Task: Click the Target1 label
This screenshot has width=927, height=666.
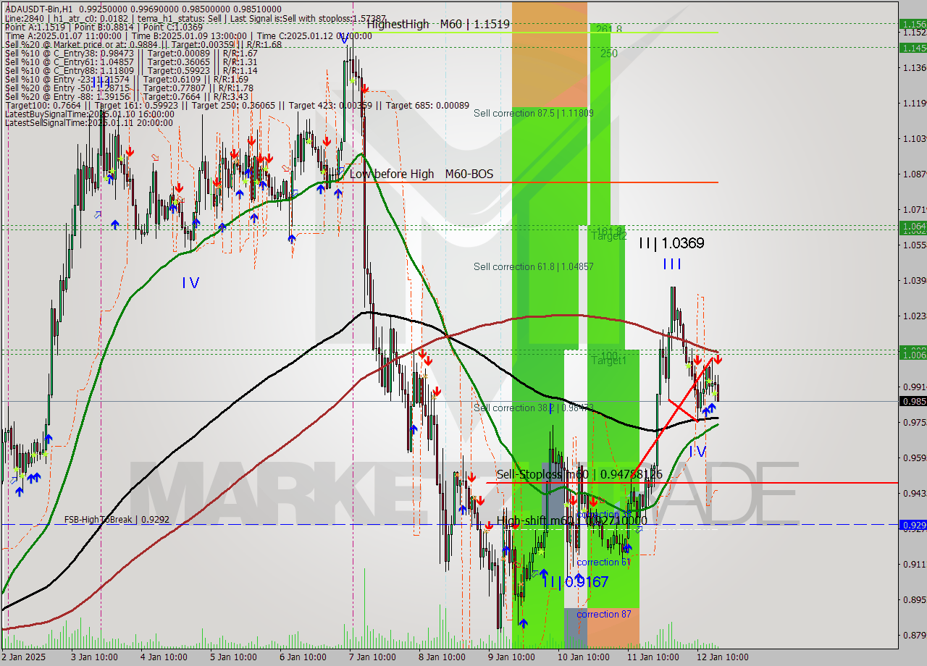Action: pyautogui.click(x=609, y=360)
